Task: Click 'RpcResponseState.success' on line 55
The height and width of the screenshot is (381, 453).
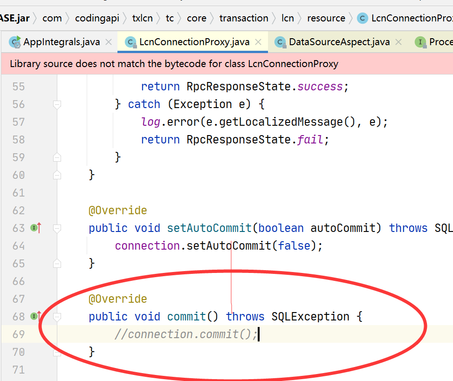Action: click(x=265, y=87)
